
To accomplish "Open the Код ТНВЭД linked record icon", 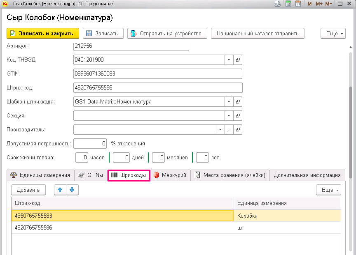I will [x=238, y=60].
